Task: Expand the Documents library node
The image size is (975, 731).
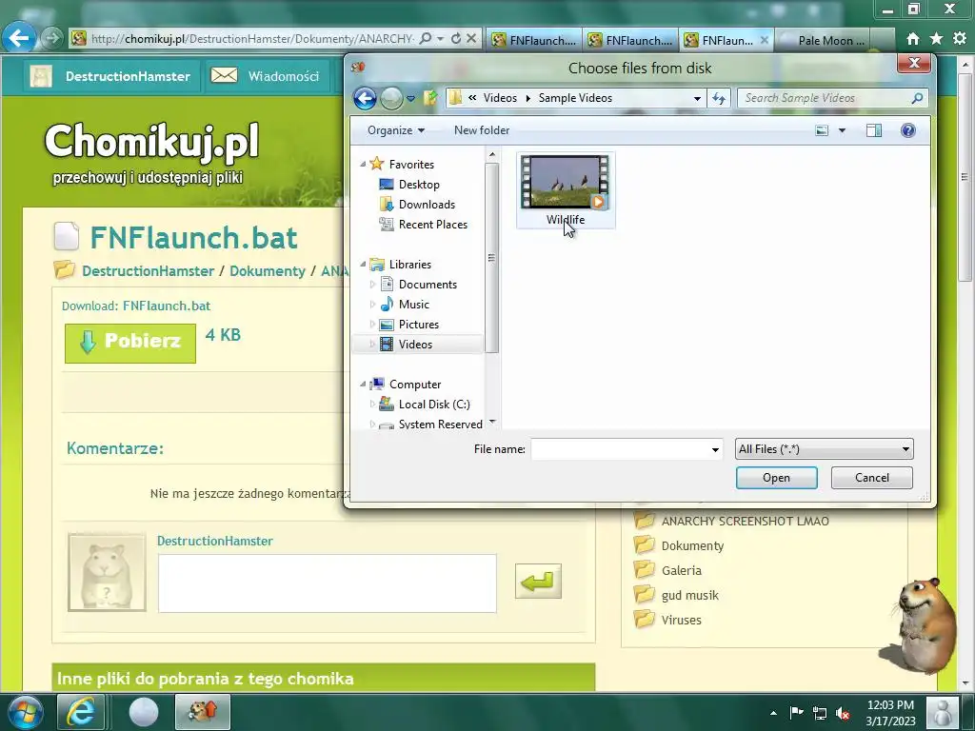Action: (372, 284)
